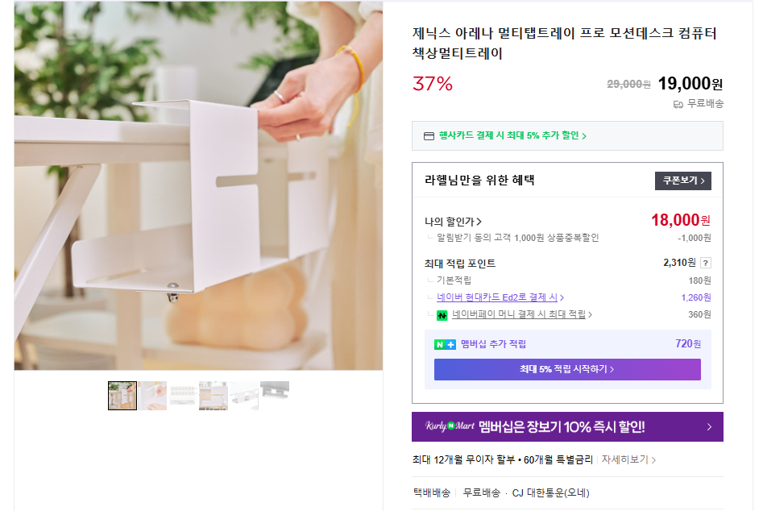Click the Kurly N Mart logo
Viewport: 763px width, 511px height.
(450, 426)
